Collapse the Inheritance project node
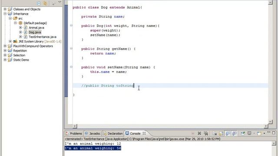The height and width of the screenshot is (156, 278). tap(5, 14)
